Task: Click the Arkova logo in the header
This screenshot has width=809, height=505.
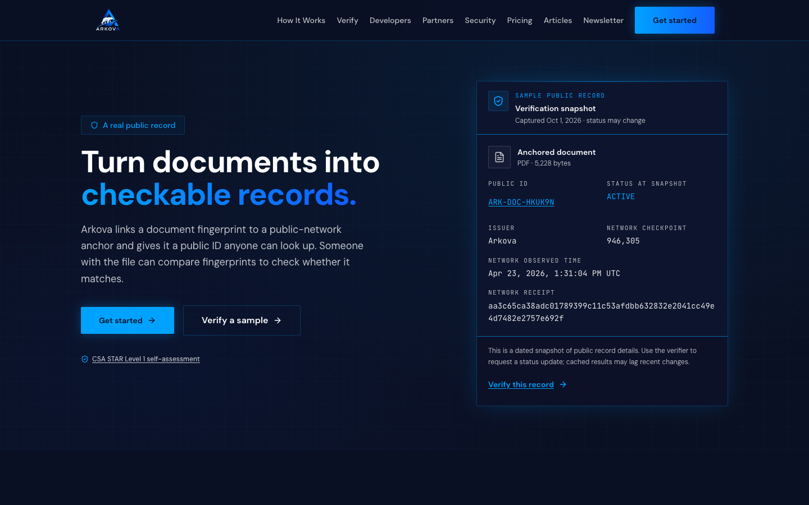Action: tap(108, 20)
